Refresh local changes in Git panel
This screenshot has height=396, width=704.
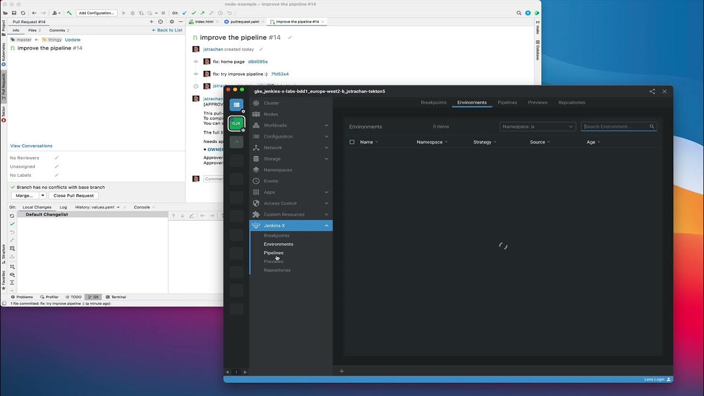[12, 216]
